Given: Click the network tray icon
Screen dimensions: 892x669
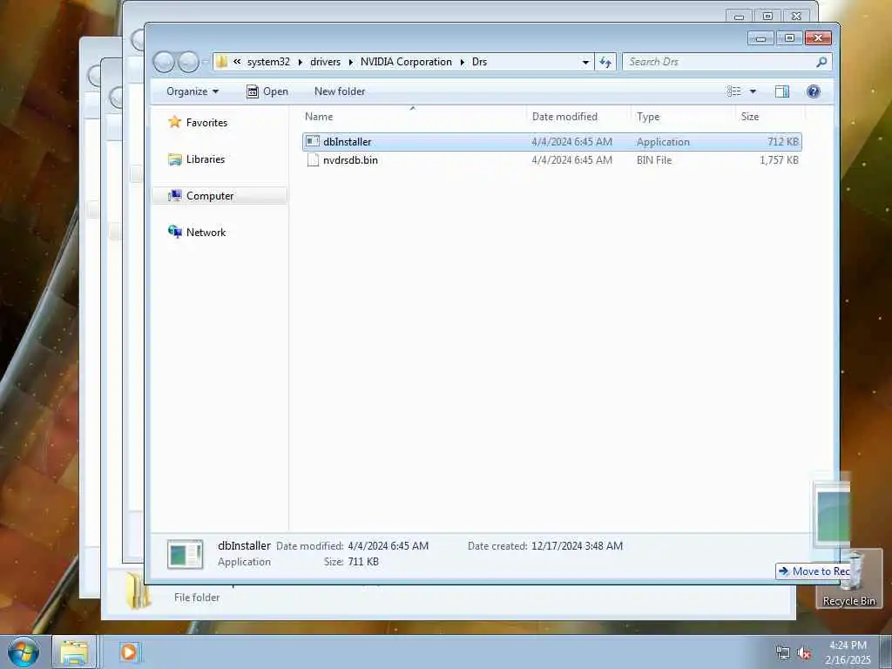Looking at the screenshot, I should (x=783, y=653).
